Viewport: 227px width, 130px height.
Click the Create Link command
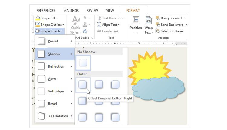click(x=108, y=31)
